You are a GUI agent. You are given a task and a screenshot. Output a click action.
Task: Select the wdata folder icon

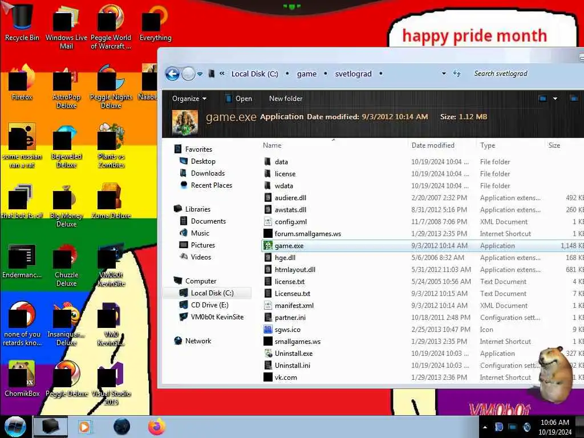(x=268, y=185)
